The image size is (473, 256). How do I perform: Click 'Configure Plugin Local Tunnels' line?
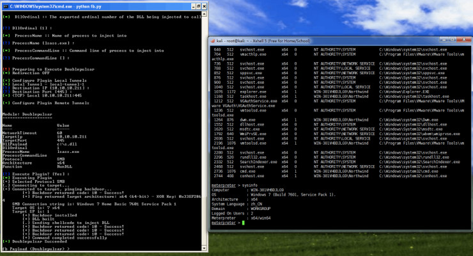(45, 81)
